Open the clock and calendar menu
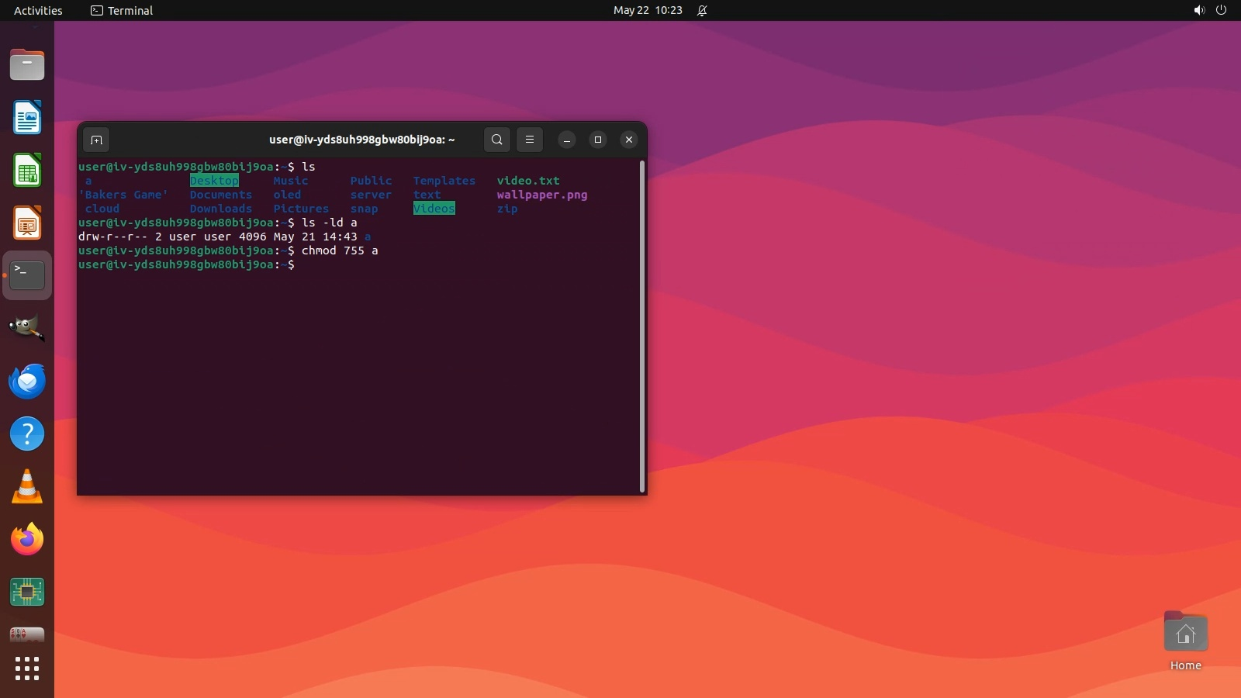This screenshot has height=698, width=1241. [x=648, y=10]
